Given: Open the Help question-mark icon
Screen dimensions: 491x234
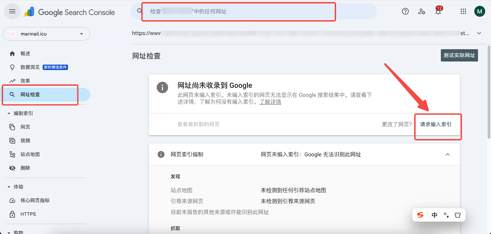Looking at the screenshot, I should tap(405, 11).
